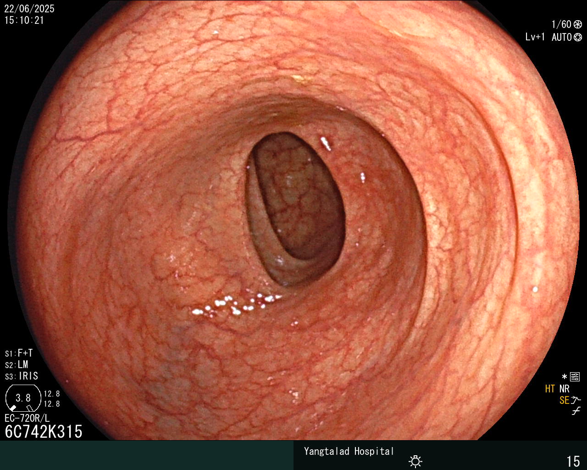
Task: Click the scope tip diagram showing 3.8
Action: click(23, 398)
